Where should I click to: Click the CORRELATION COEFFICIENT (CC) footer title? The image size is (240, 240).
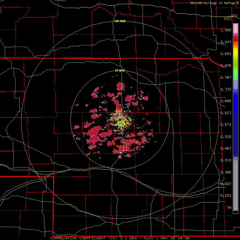(85, 238)
